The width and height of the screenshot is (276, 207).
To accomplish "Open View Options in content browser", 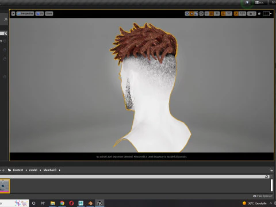I will click(263, 196).
